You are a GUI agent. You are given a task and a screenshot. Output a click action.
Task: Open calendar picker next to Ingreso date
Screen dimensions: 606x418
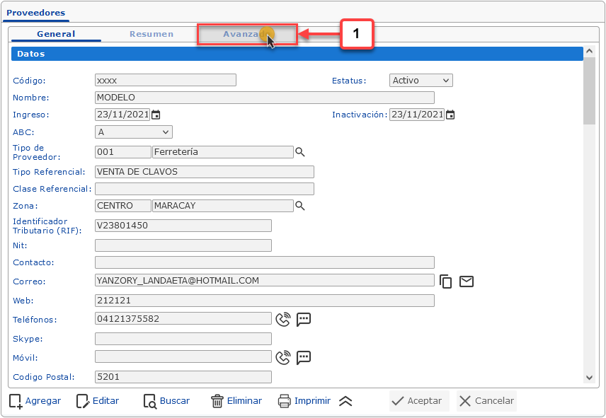pos(156,115)
